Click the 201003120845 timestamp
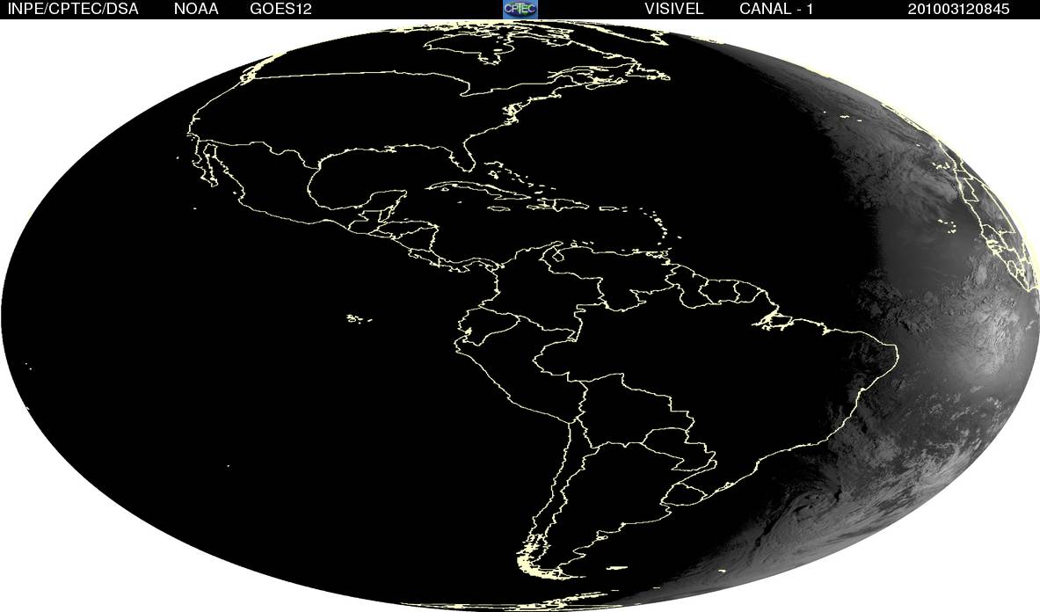The height and width of the screenshot is (612, 1040). [x=959, y=10]
